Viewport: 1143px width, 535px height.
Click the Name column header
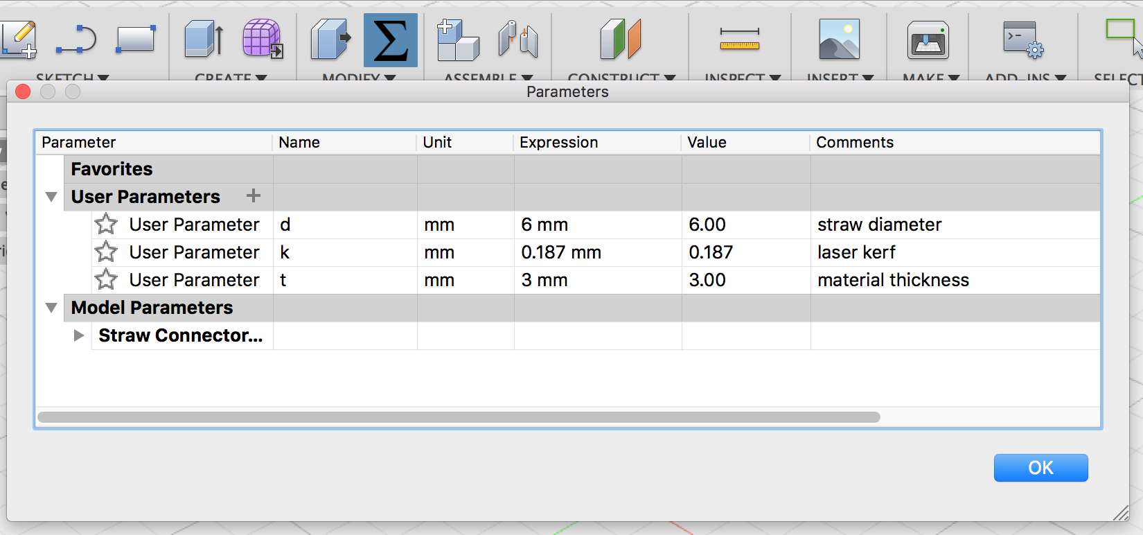344,142
